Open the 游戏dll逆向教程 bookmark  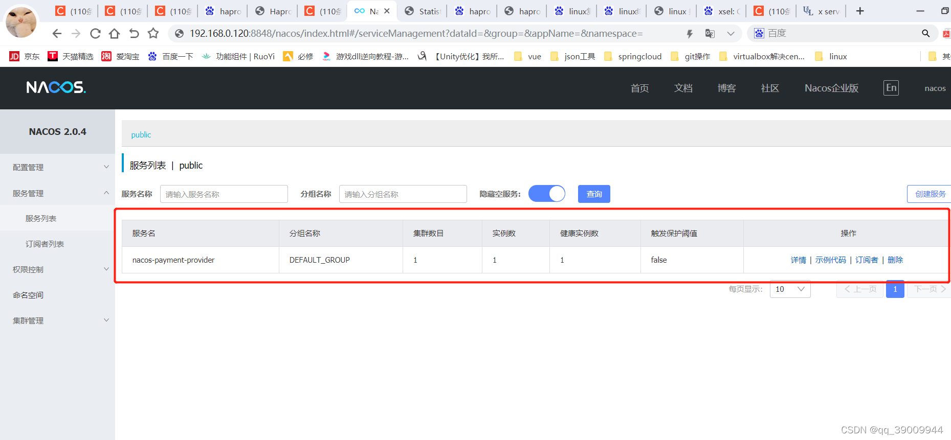point(365,56)
